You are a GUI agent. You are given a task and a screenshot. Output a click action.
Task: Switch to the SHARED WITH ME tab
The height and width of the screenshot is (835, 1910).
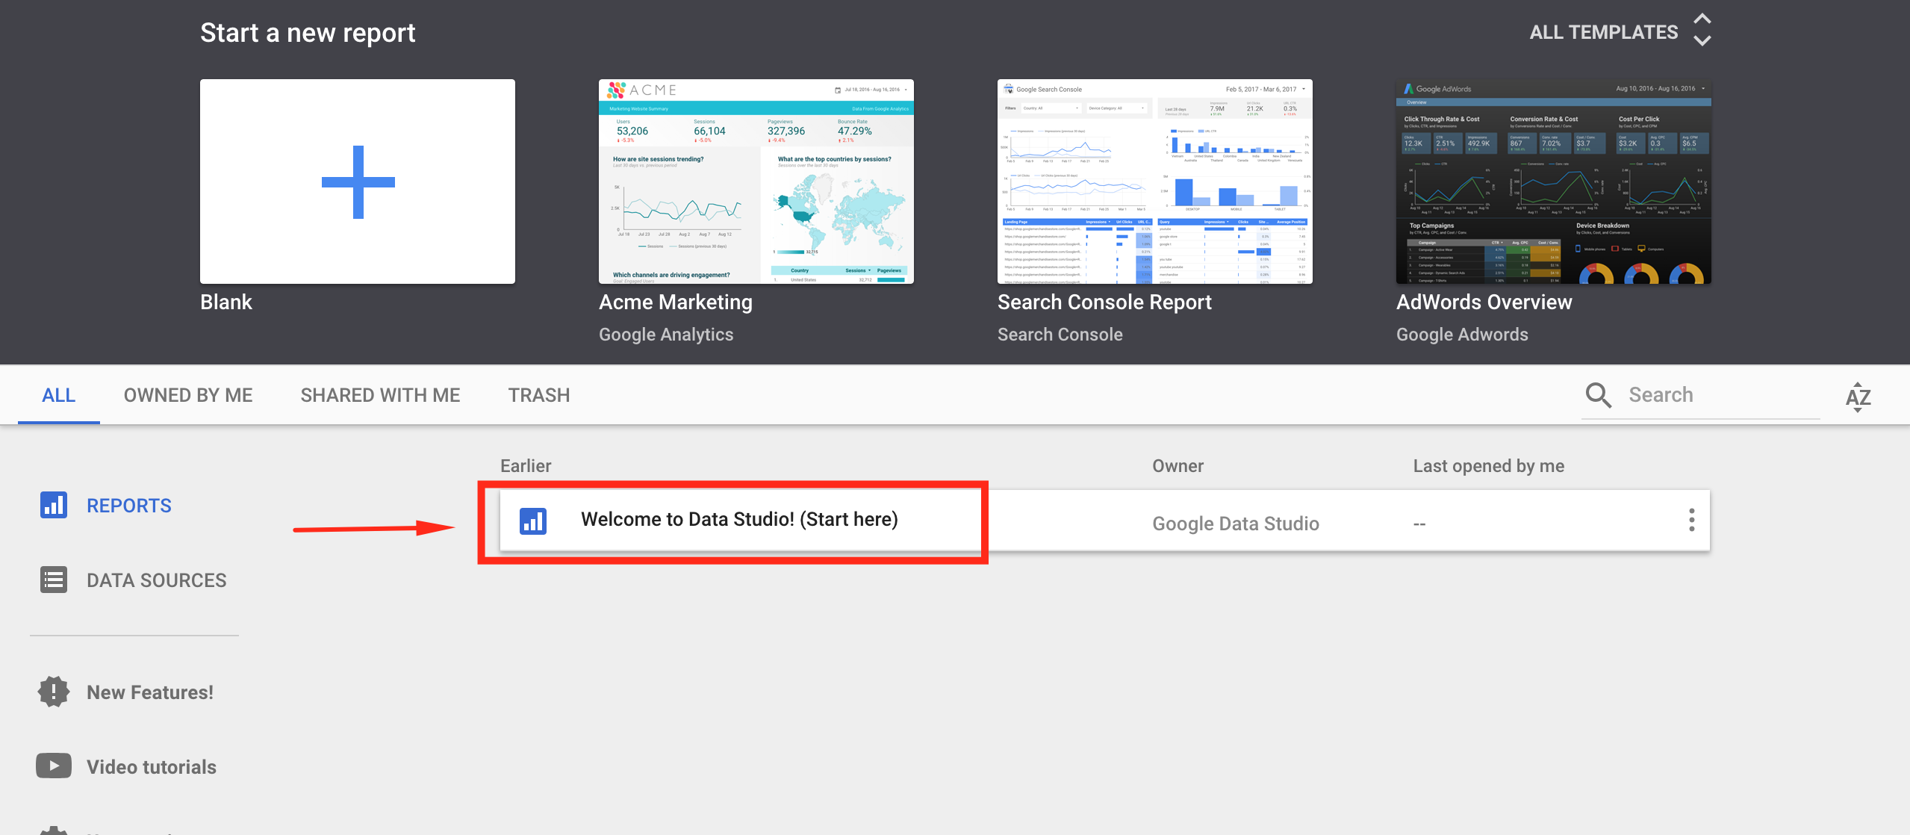click(x=380, y=395)
